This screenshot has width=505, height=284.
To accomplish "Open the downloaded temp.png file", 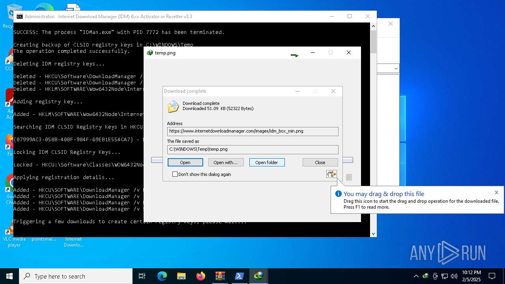I will (x=185, y=163).
